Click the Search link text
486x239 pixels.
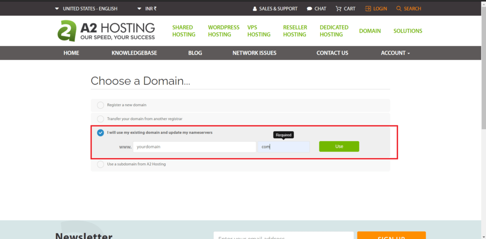point(412,9)
